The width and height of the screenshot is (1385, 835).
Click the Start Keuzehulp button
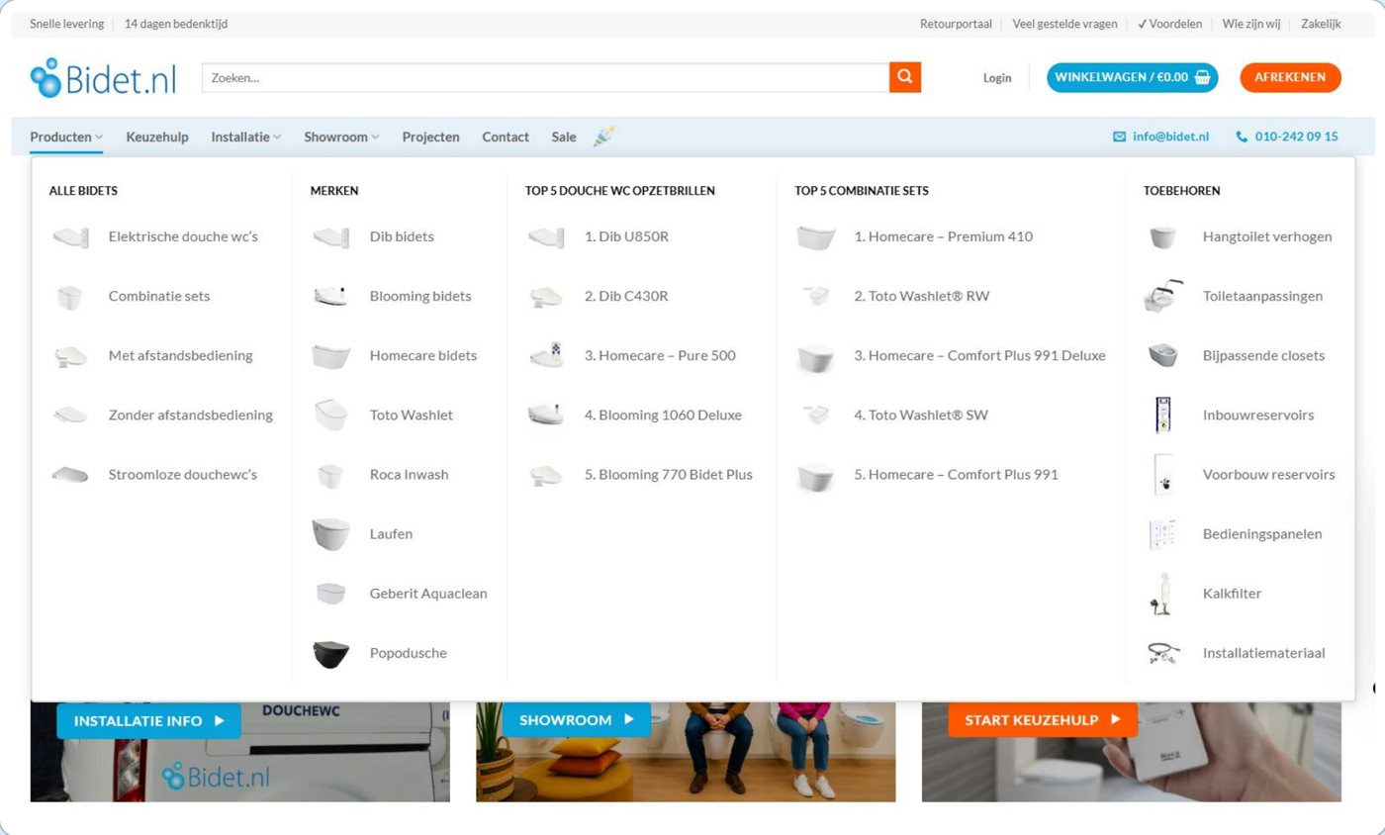point(1043,720)
